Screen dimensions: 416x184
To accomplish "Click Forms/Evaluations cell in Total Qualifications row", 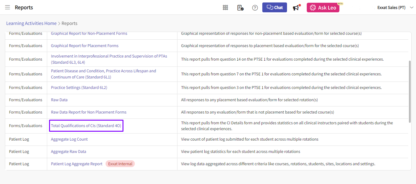I will tap(26, 126).
